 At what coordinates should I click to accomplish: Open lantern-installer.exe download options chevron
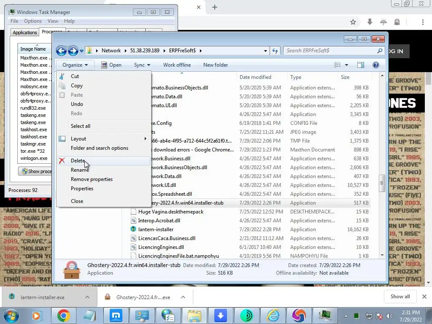tap(87, 297)
